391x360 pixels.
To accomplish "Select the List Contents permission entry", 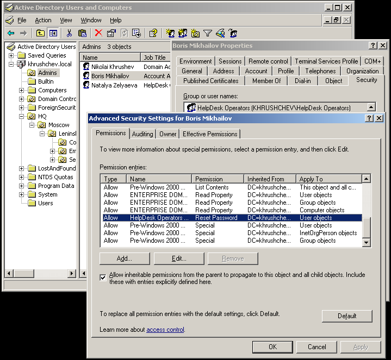I will point(232,187).
